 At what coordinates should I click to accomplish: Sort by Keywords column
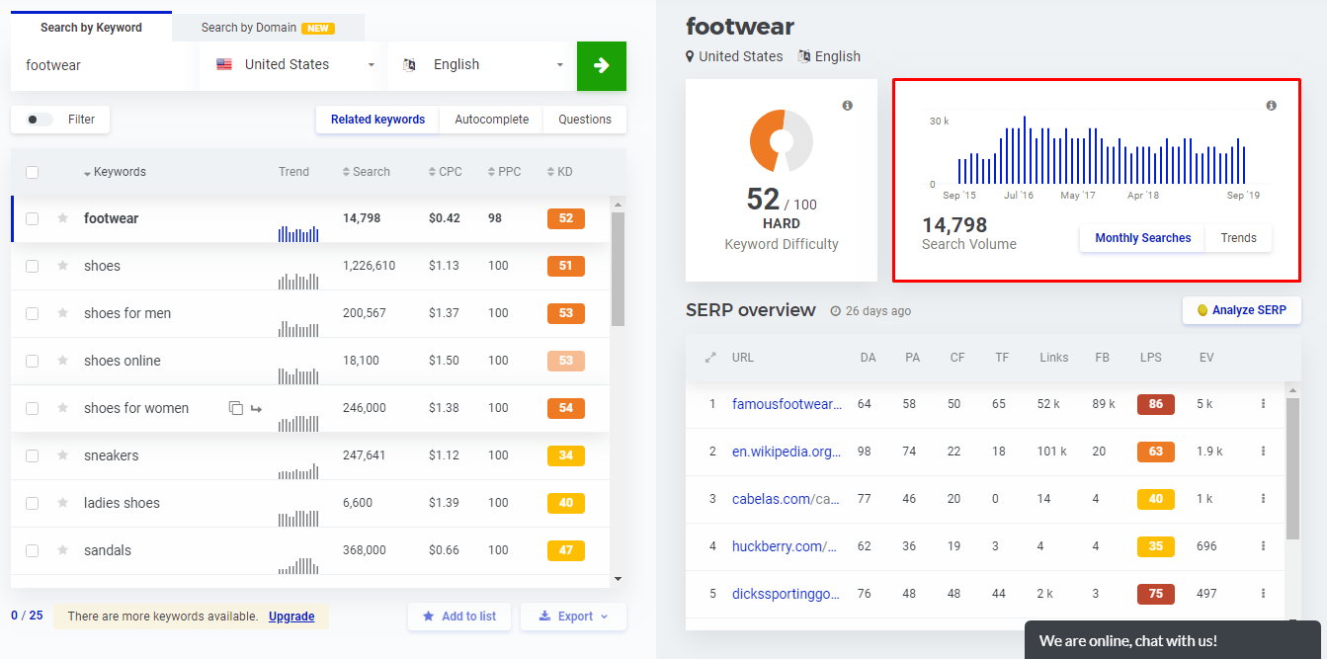(x=115, y=172)
